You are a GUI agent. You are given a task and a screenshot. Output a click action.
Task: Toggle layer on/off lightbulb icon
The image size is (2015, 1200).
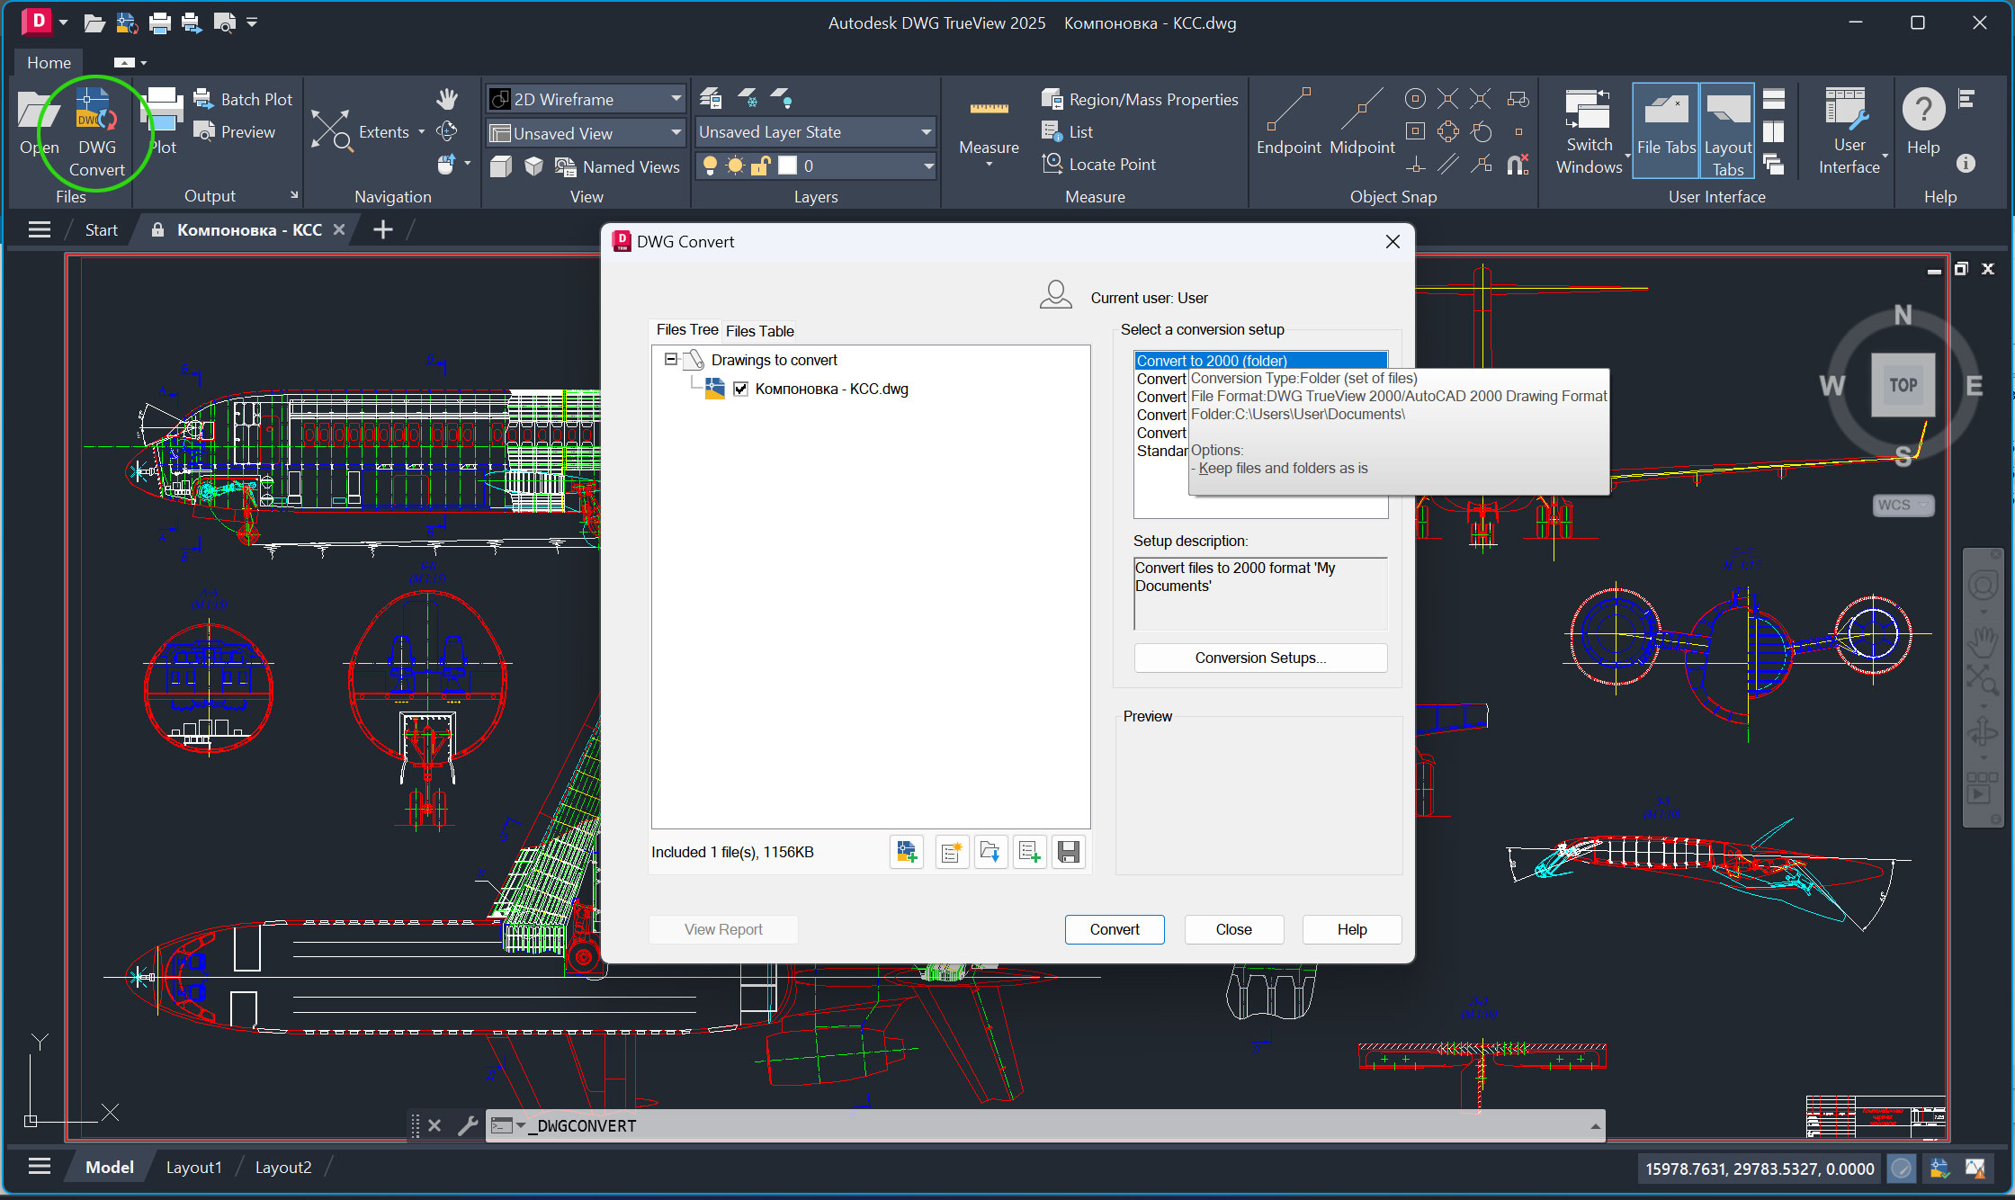point(710,166)
